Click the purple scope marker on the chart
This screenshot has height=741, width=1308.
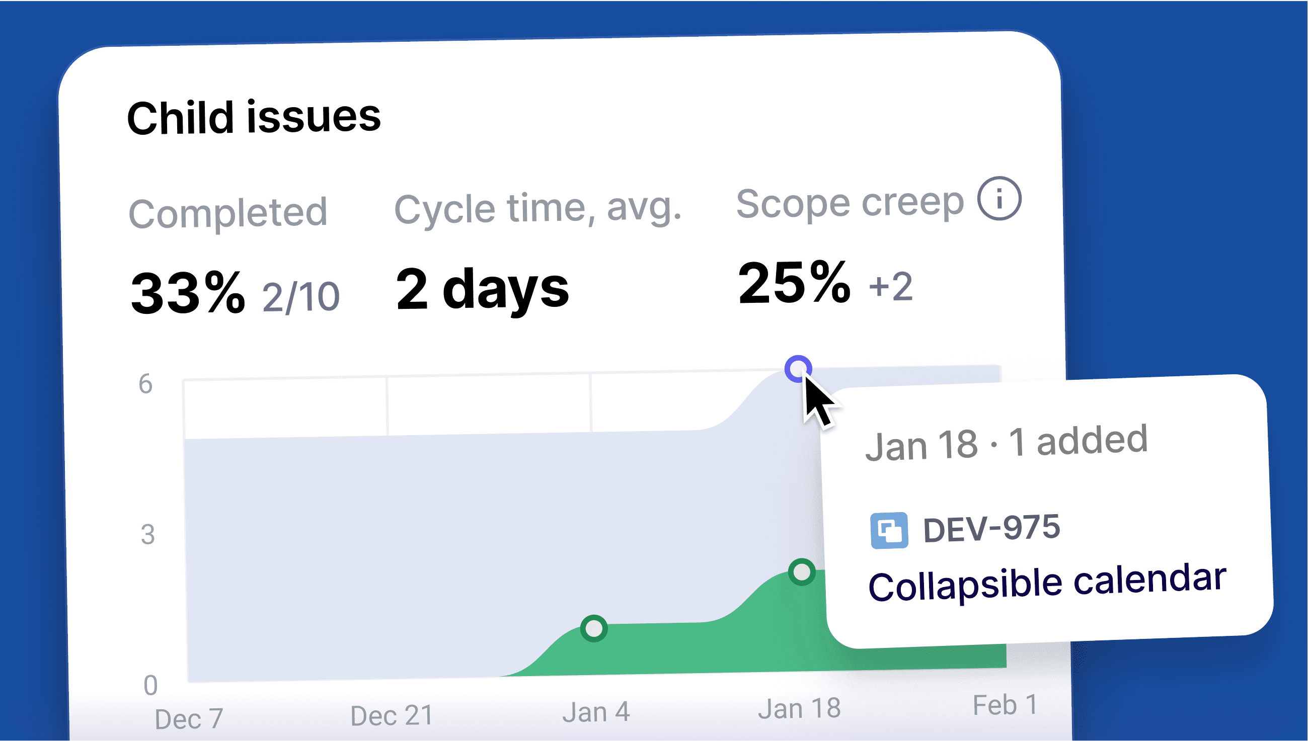[x=797, y=369]
